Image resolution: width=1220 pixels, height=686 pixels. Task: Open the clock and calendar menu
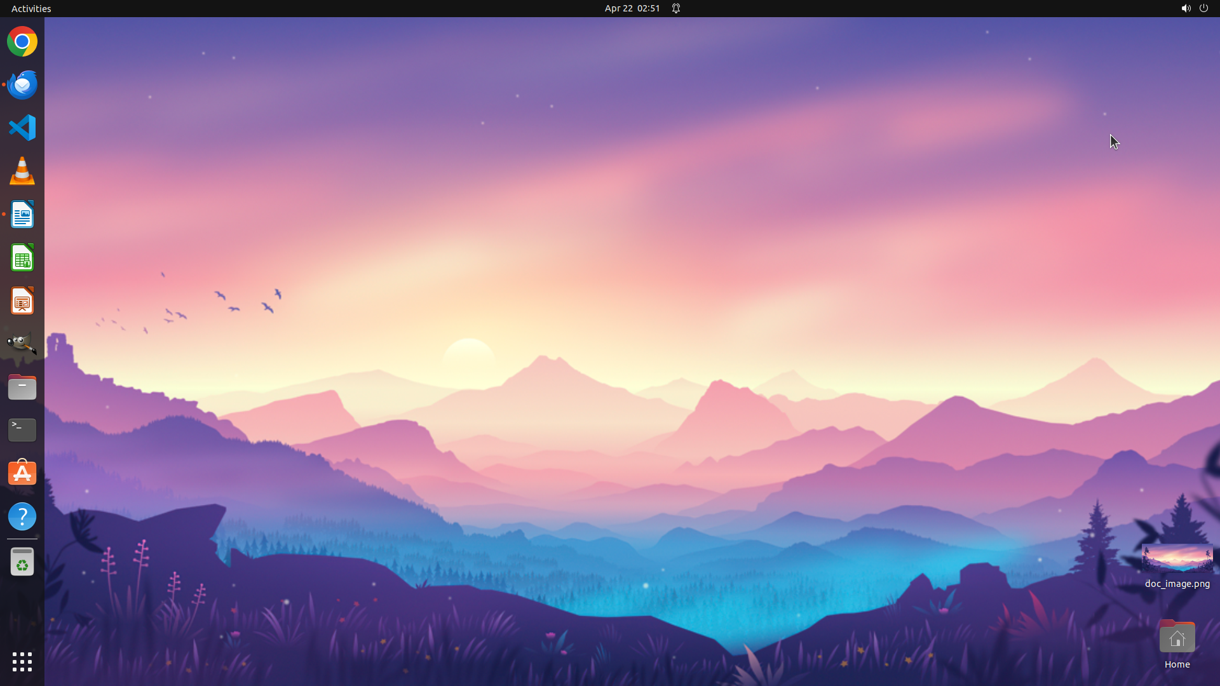click(x=632, y=8)
